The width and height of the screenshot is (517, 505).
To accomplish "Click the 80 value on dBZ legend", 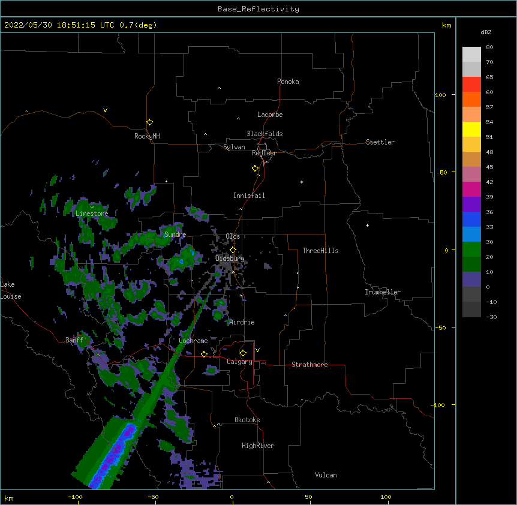I will click(489, 47).
